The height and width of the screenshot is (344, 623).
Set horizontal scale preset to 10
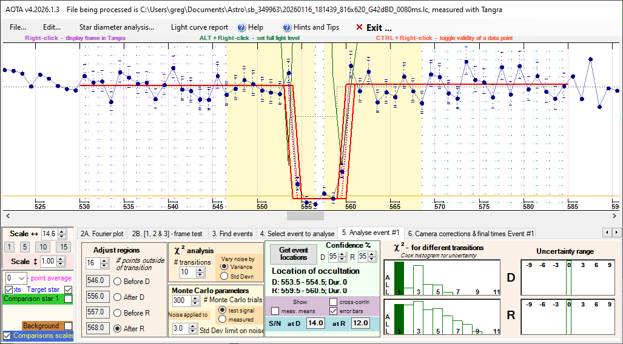click(42, 246)
